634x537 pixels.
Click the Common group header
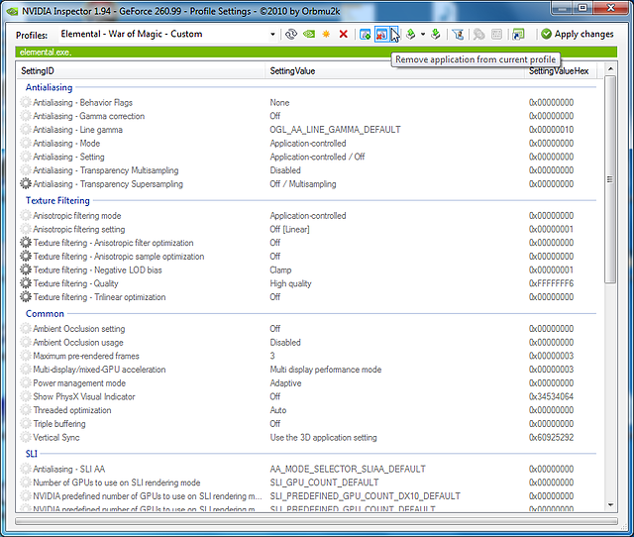tap(45, 314)
